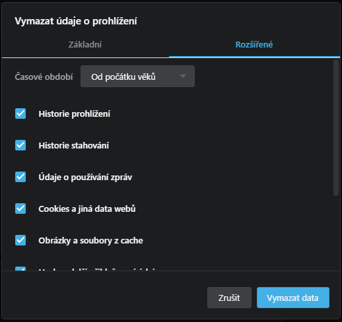Click the 'Cookies a jiná data webů' label
This screenshot has width=342, height=322.
87,209
